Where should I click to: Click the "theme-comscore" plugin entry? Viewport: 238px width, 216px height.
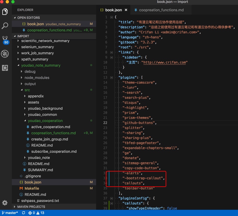tap(139, 83)
